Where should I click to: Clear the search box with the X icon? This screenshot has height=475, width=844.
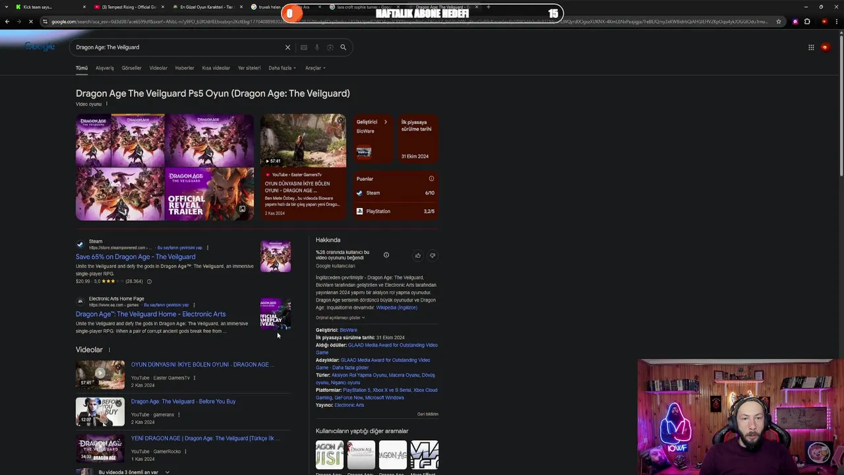pyautogui.click(x=287, y=47)
